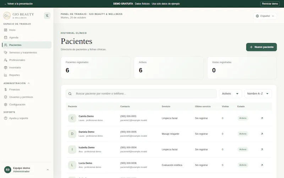Click the Profesionales person icon

coord(6,60)
